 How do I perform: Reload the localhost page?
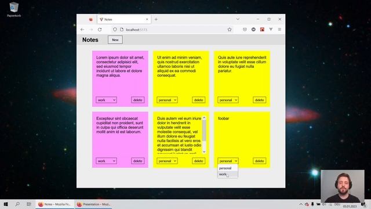pyautogui.click(x=100, y=30)
